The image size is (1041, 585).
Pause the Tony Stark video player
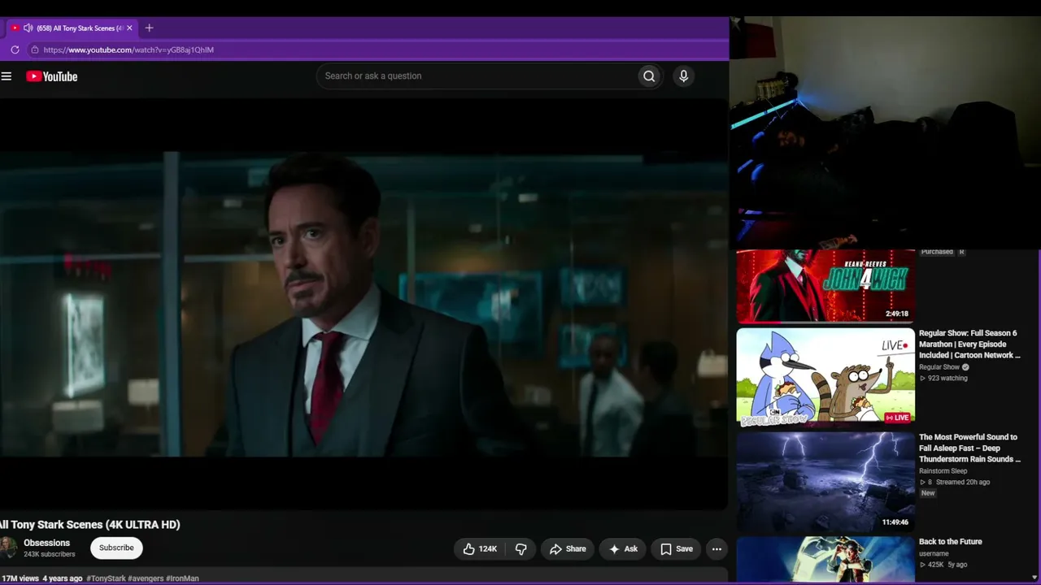(x=364, y=305)
